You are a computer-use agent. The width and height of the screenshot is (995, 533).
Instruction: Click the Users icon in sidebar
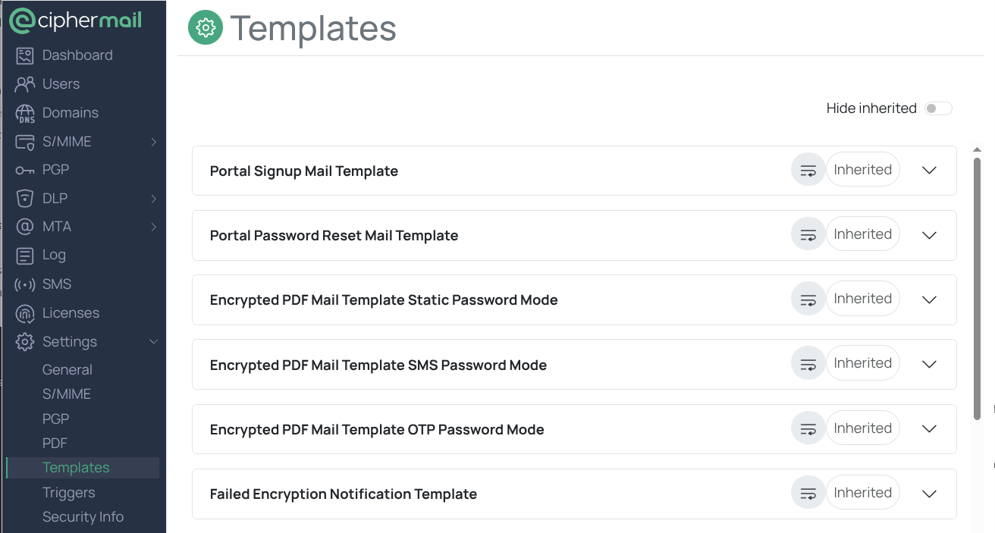pyautogui.click(x=25, y=84)
